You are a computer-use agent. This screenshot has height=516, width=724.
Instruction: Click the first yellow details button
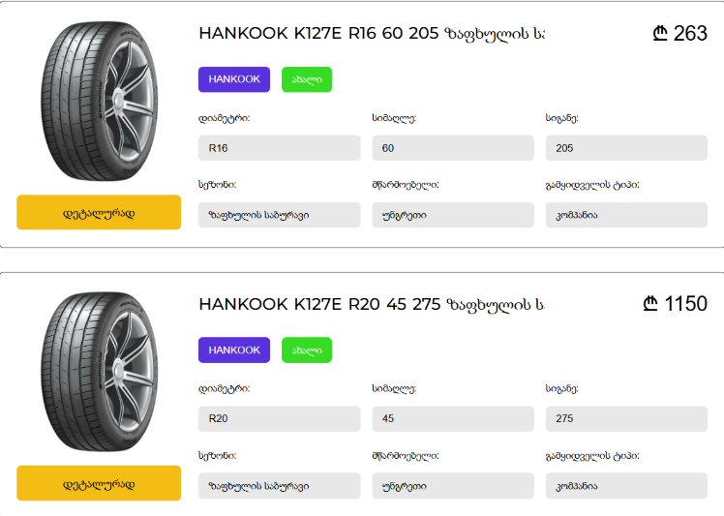pyautogui.click(x=99, y=212)
